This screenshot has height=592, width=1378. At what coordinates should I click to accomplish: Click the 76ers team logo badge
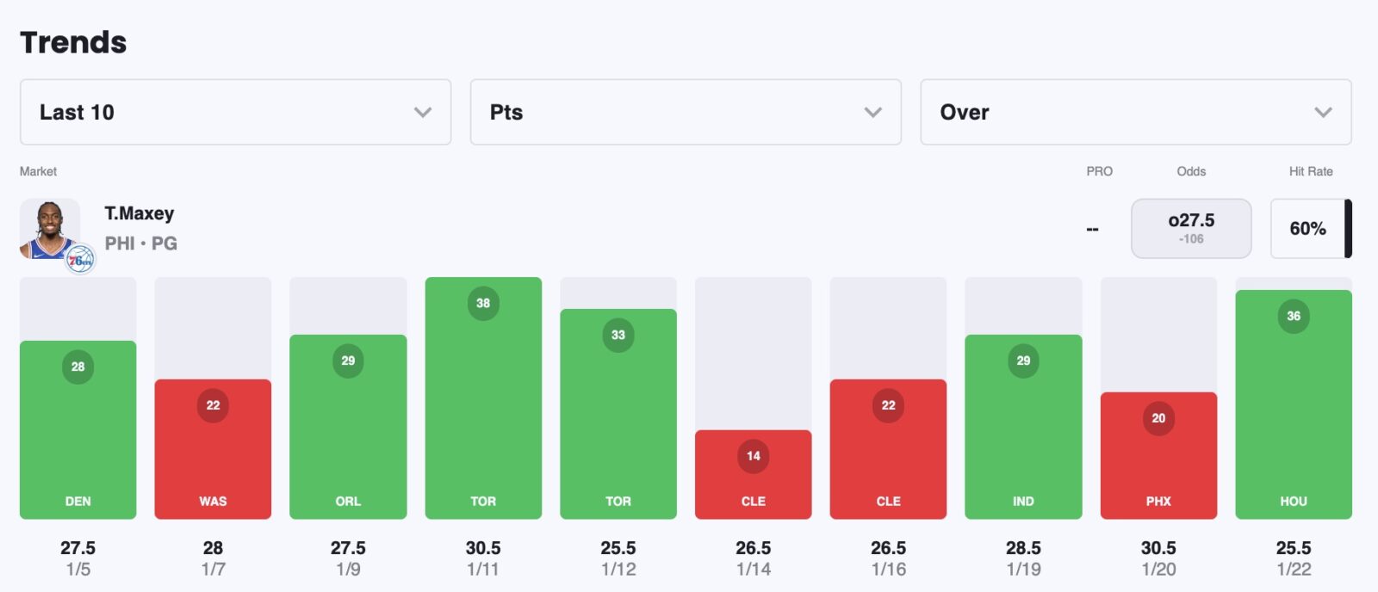tap(80, 259)
